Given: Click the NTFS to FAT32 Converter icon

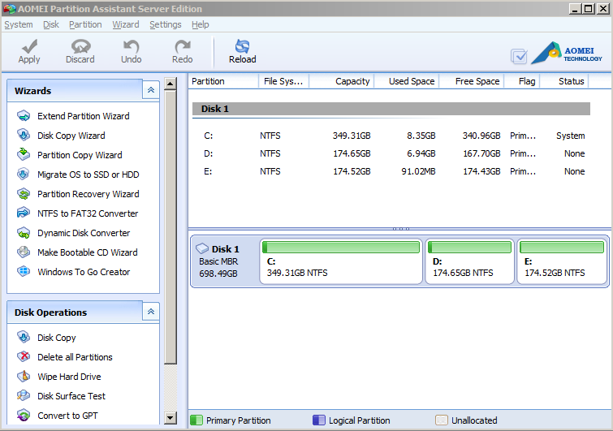Looking at the screenshot, I should pos(24,213).
